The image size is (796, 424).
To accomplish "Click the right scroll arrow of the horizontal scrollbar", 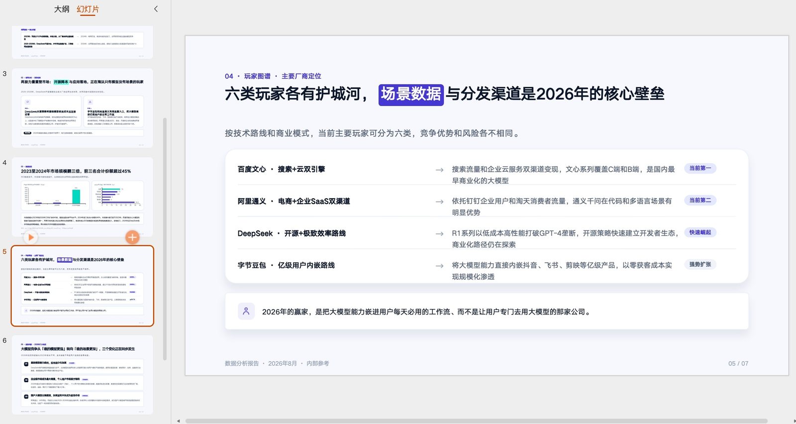I will [794, 421].
